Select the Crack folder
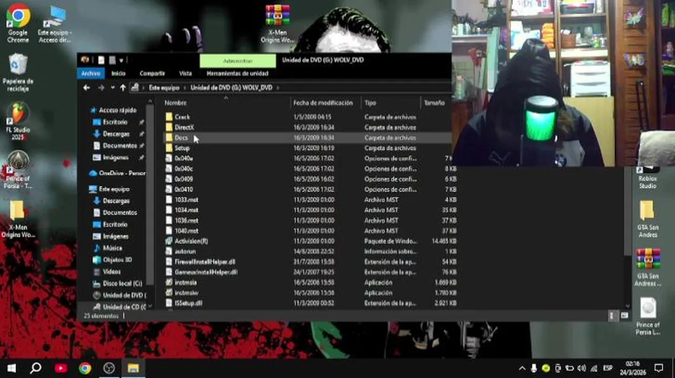The height and width of the screenshot is (378, 675). click(x=182, y=117)
